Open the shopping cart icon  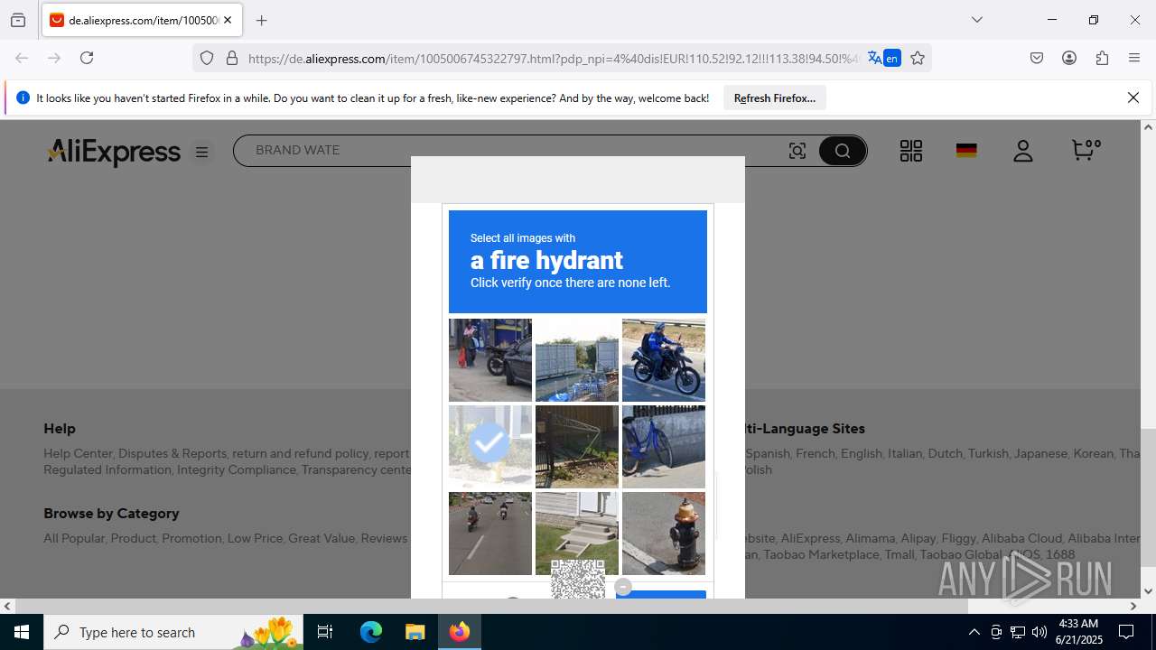pyautogui.click(x=1085, y=150)
